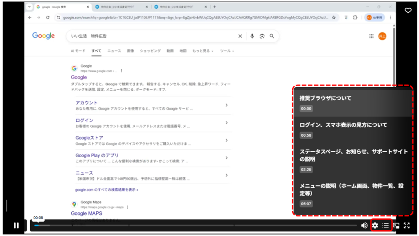Jump to chapter ステータスページ、お知らせ、サポートサイトの説明
Viewport: 419px width, 236px height.
point(353,160)
